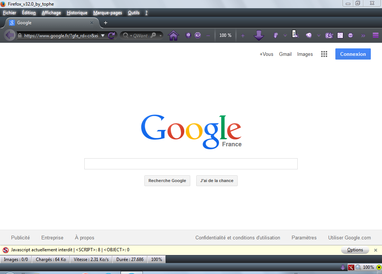Open the Images link
This screenshot has height=274, width=382.
tap(305, 54)
